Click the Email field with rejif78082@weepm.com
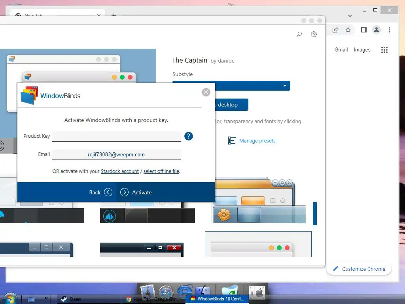The width and height of the screenshot is (405, 304). 116,155
